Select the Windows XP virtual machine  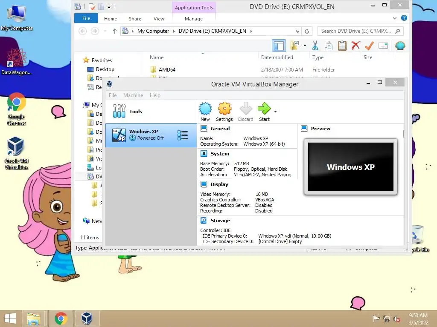pyautogui.click(x=151, y=135)
